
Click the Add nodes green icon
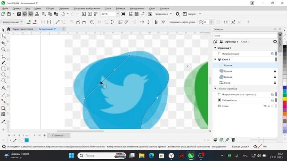pyautogui.click(x=29, y=22)
